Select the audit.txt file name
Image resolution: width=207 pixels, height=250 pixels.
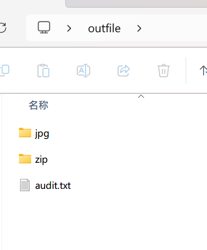click(x=53, y=186)
